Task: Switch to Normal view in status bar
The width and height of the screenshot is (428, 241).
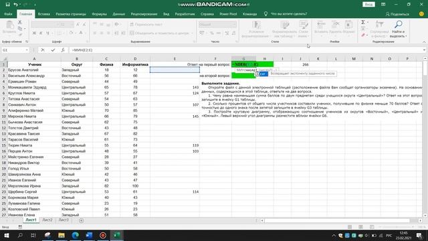Action: (350, 227)
